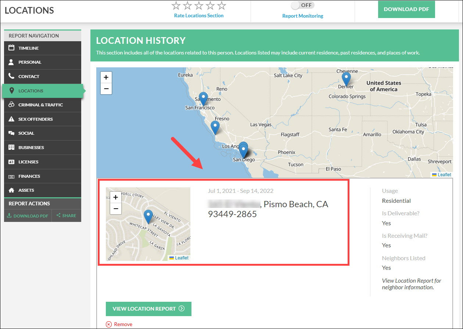
Task: Click the Locations pin icon in sidebar
Action: tap(11, 91)
